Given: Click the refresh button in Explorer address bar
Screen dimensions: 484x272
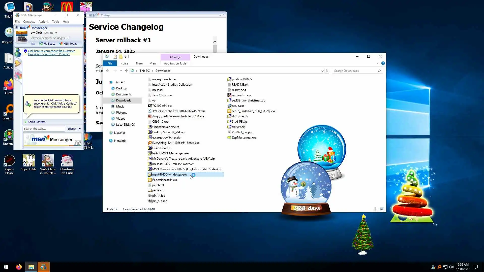Looking at the screenshot, I should pos(327,71).
